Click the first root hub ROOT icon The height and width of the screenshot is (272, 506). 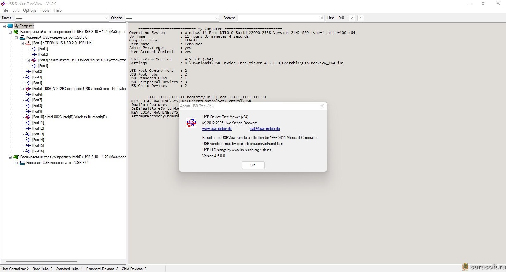pos(22,37)
